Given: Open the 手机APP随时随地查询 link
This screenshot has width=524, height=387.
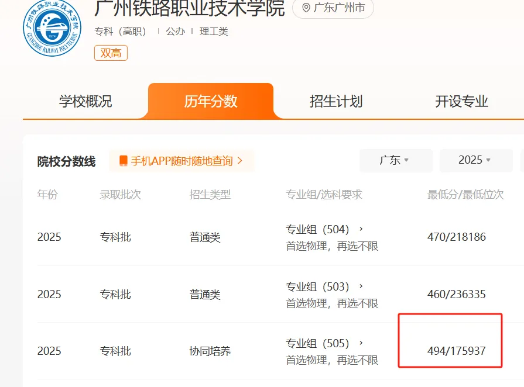Looking at the screenshot, I should pos(182,161).
